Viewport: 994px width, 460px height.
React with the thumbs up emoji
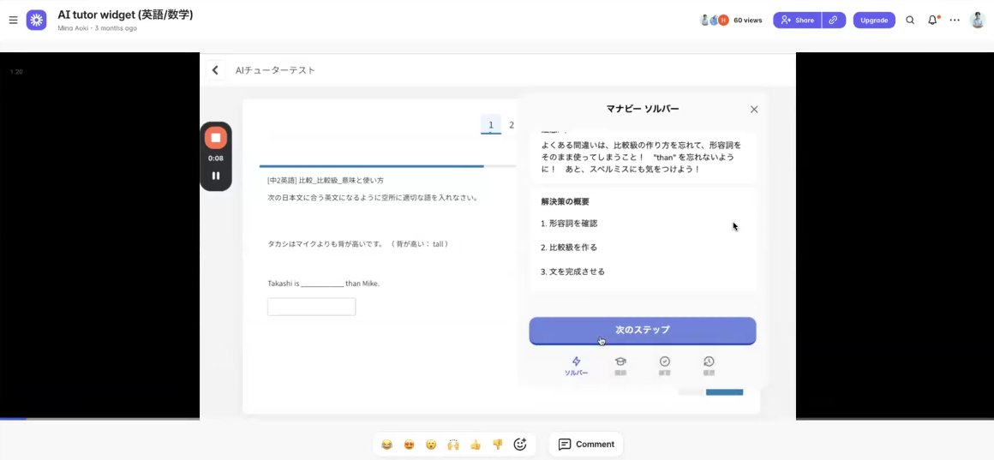(476, 445)
